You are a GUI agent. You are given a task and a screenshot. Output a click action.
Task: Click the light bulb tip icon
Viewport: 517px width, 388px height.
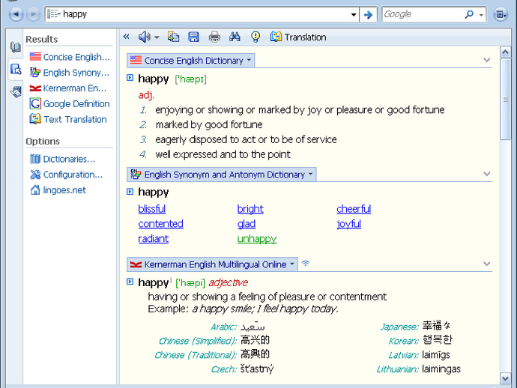click(x=256, y=37)
